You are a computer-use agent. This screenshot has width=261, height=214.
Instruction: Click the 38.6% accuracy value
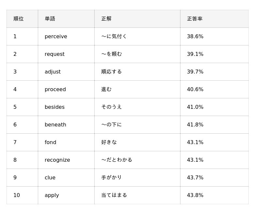(x=195, y=36)
